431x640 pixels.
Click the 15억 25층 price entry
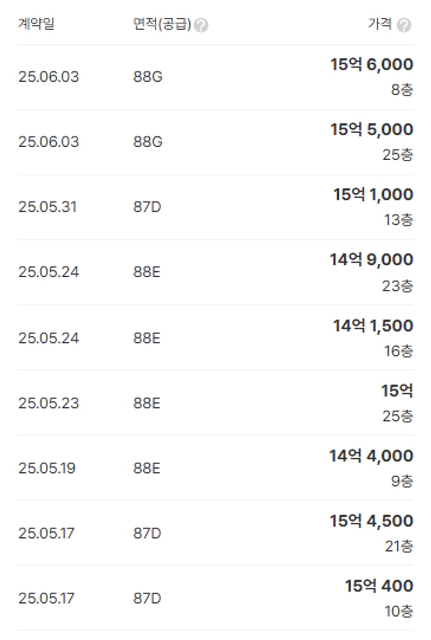click(397, 403)
